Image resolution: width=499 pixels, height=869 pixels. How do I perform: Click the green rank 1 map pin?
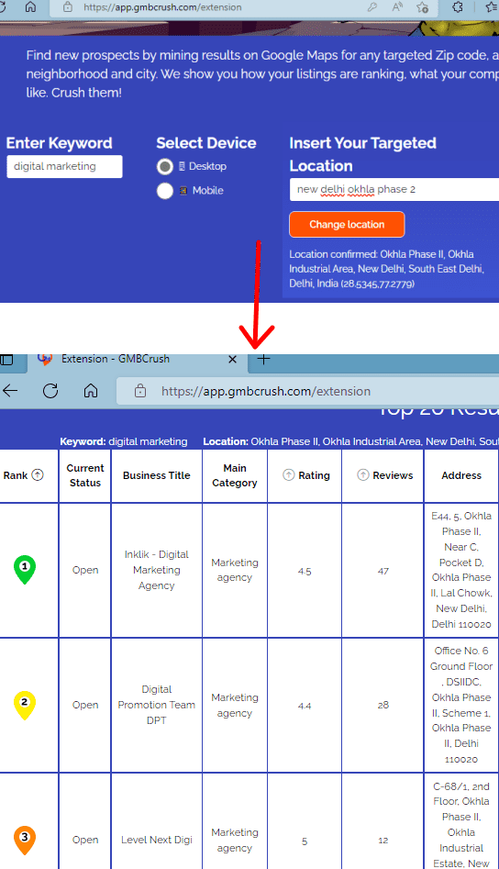click(25, 569)
